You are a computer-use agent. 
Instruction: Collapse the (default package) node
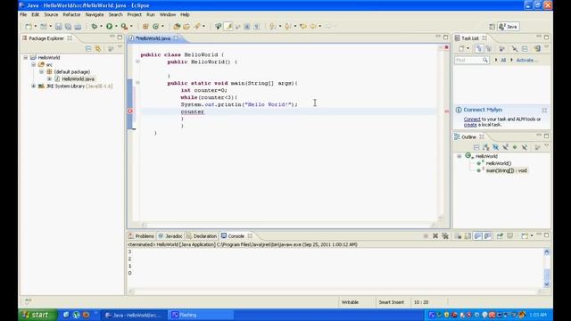[42, 71]
